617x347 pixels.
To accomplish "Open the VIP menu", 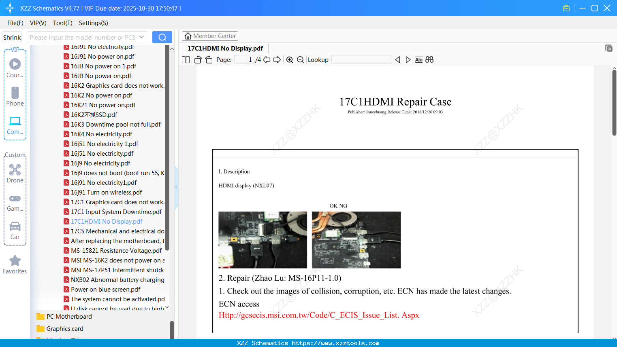I will pyautogui.click(x=38, y=23).
